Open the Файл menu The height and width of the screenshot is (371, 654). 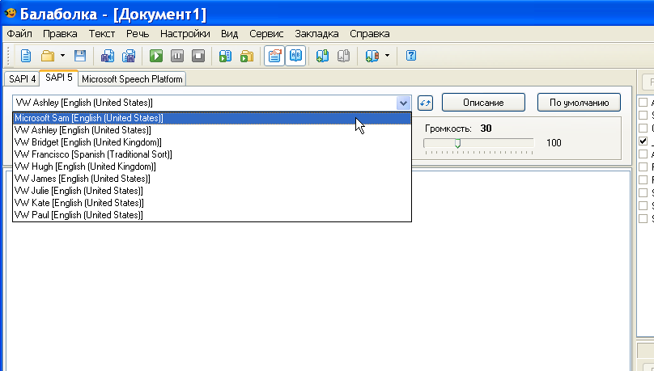(x=19, y=34)
